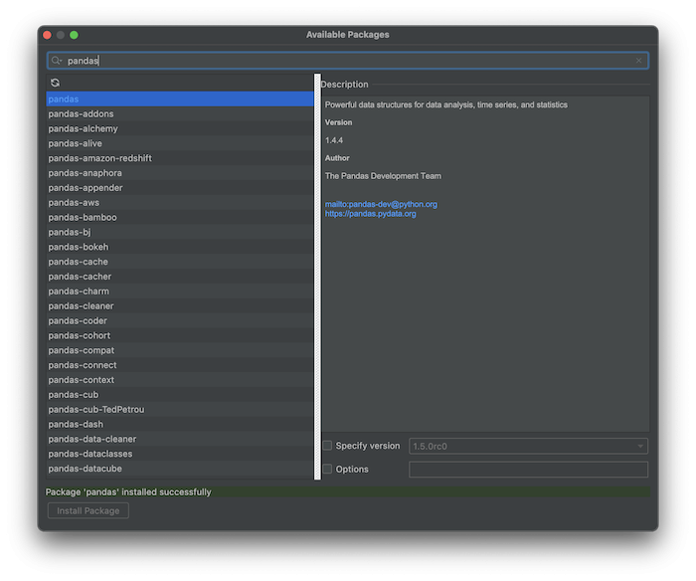696x581 pixels.
Task: Open the version dropdown showing 1.5.0rc0
Action: click(528, 446)
